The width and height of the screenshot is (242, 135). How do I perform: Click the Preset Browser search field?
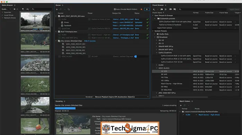point(202,9)
